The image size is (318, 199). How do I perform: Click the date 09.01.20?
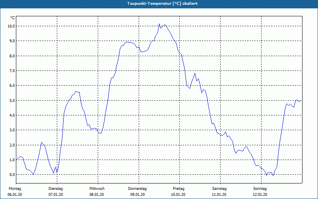[138, 195]
